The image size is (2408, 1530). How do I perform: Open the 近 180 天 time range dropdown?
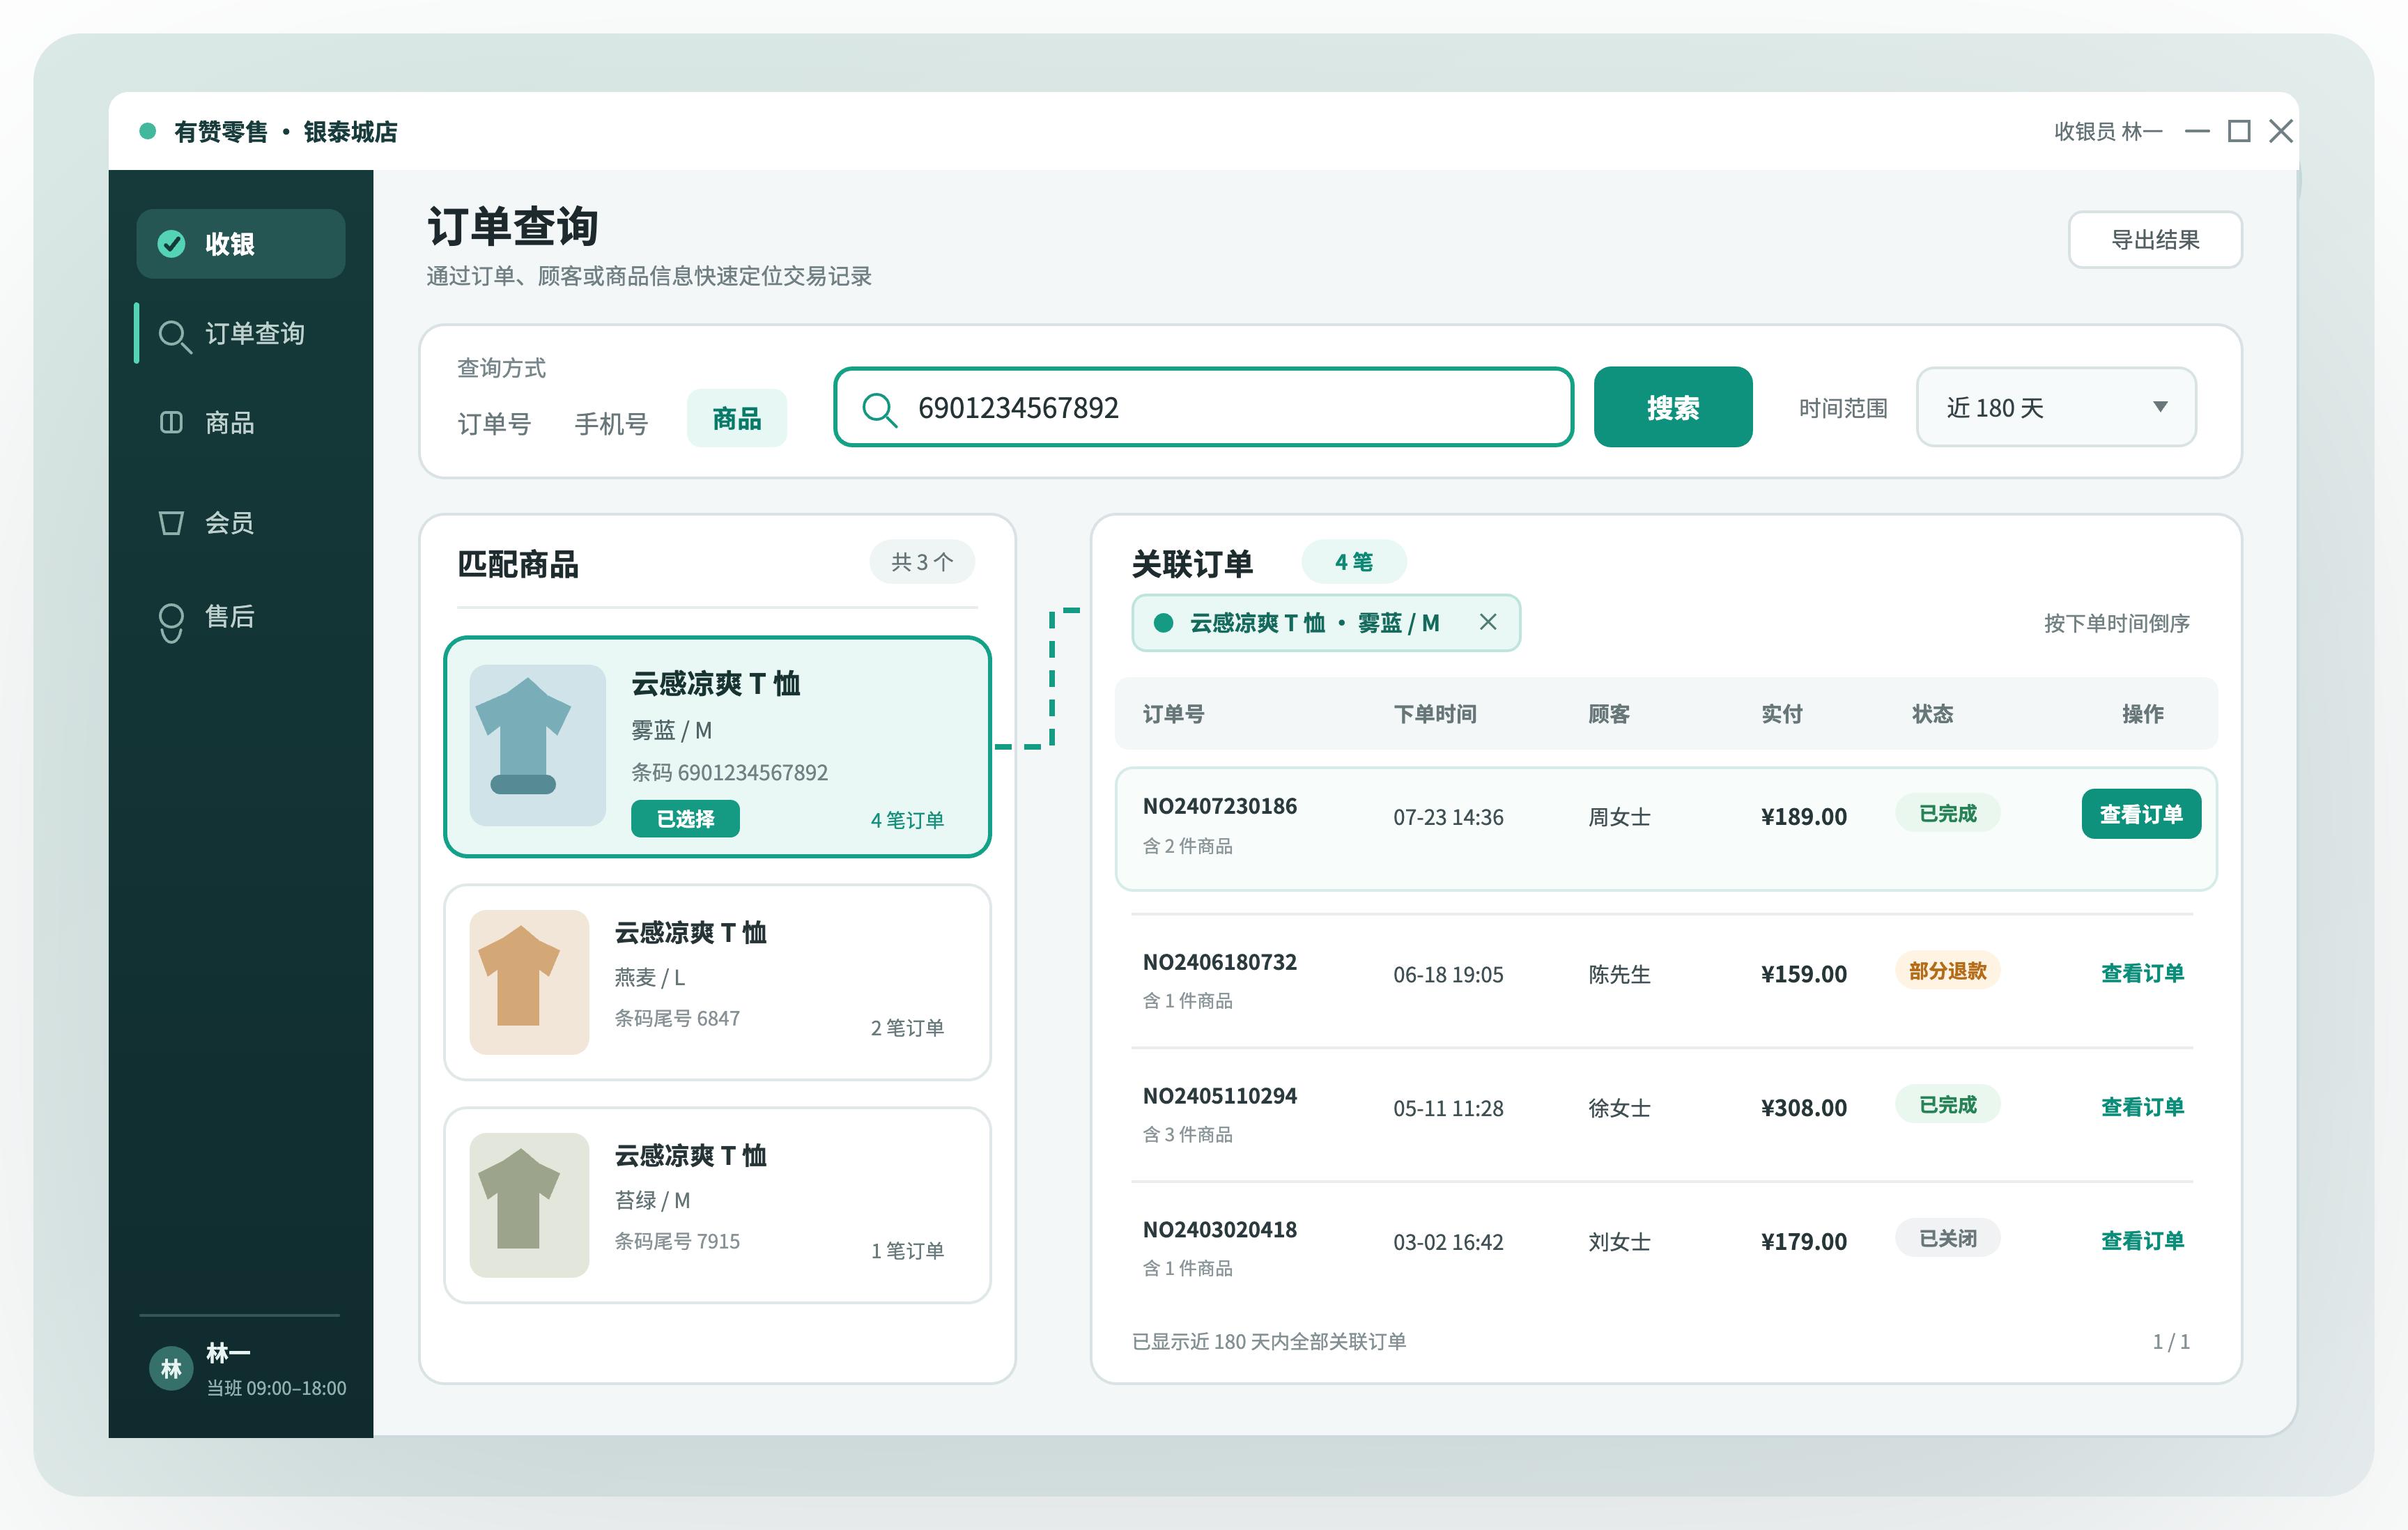2056,407
